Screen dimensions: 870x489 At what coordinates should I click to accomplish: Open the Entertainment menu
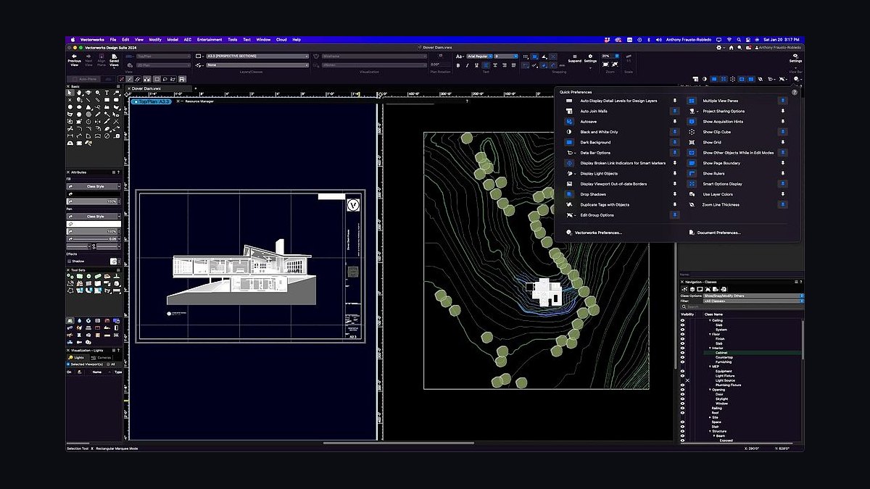210,39
